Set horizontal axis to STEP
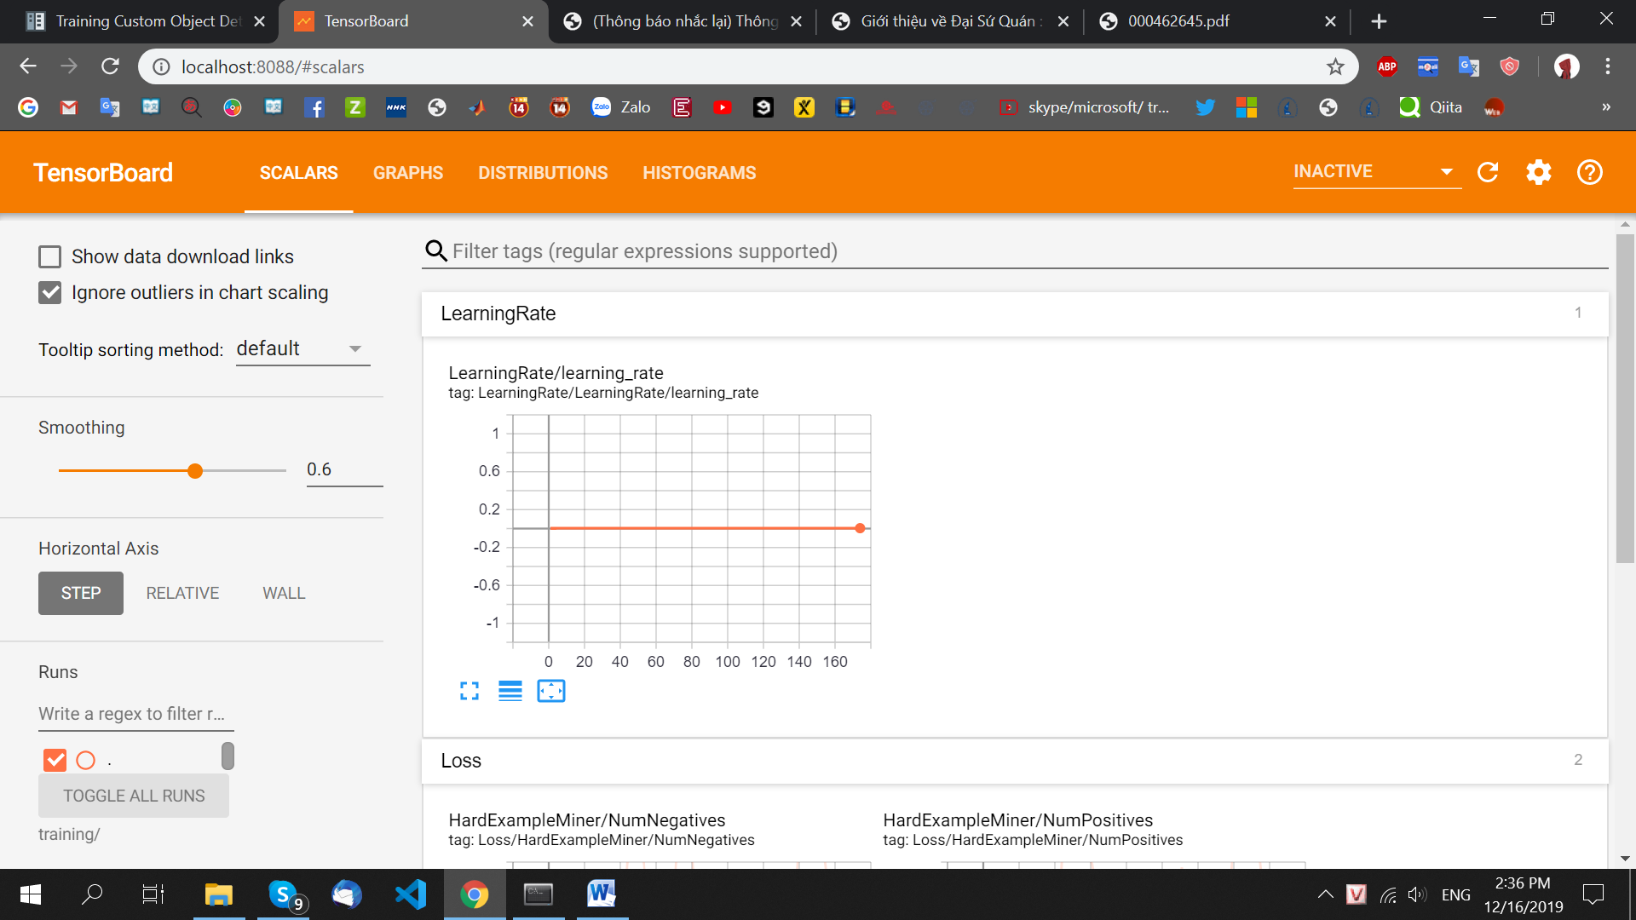Viewport: 1636px width, 920px height. (81, 593)
